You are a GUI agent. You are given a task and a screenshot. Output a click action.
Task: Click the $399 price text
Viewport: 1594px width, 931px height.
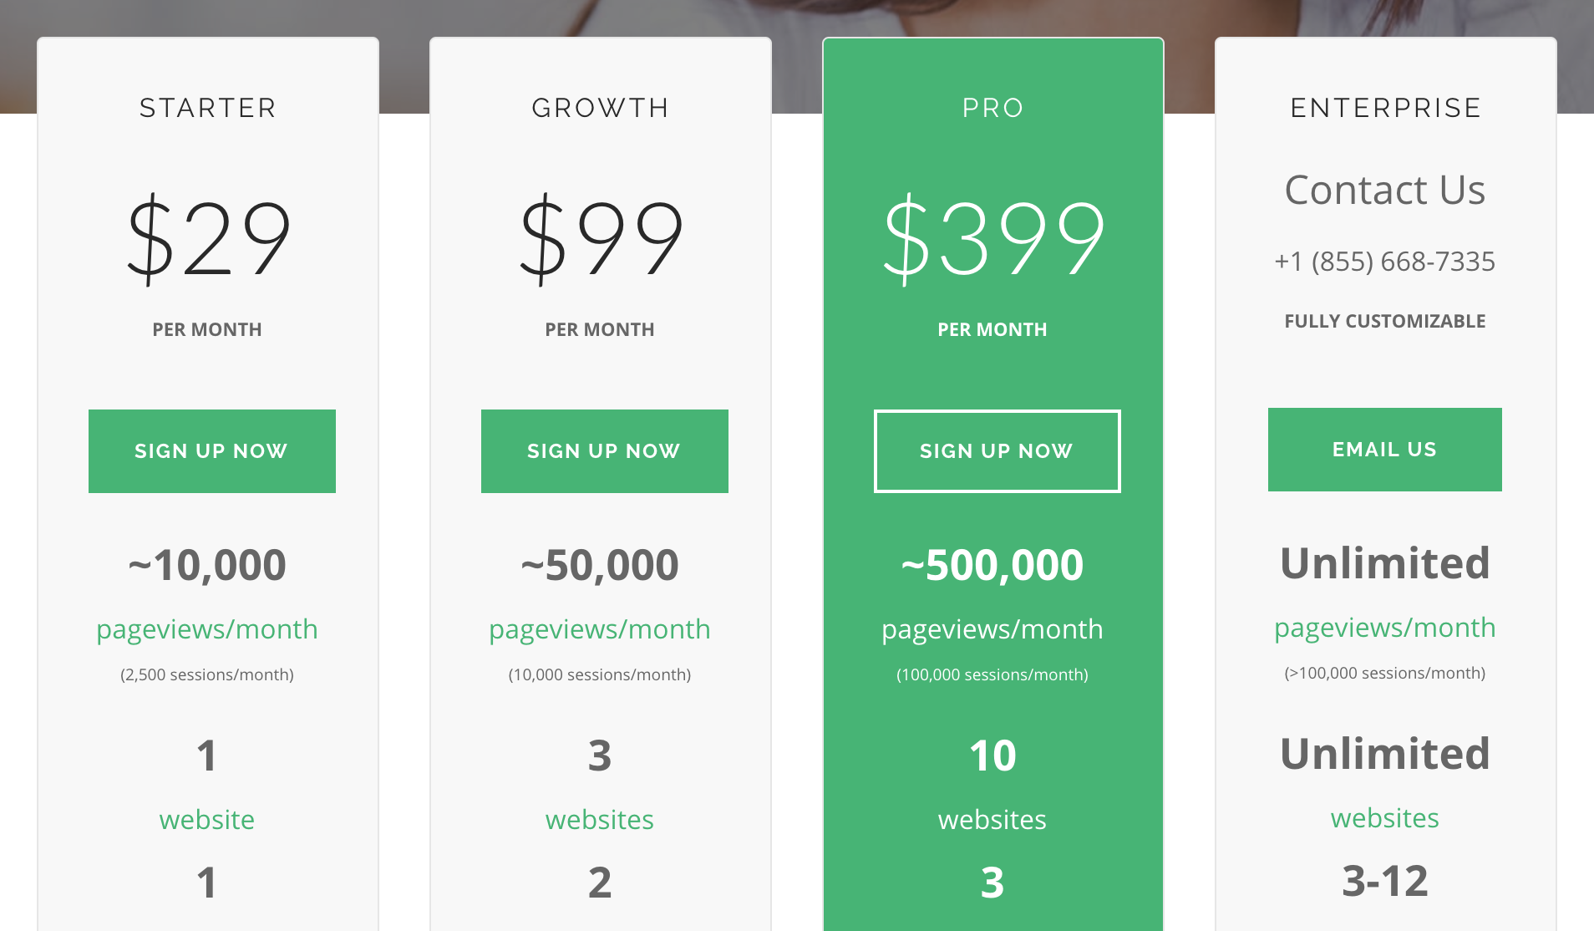tap(993, 239)
